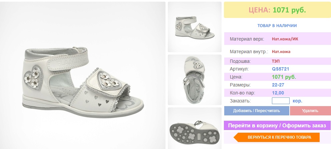Click the large white sandal main photo
331x149 pixels.
click(83, 75)
